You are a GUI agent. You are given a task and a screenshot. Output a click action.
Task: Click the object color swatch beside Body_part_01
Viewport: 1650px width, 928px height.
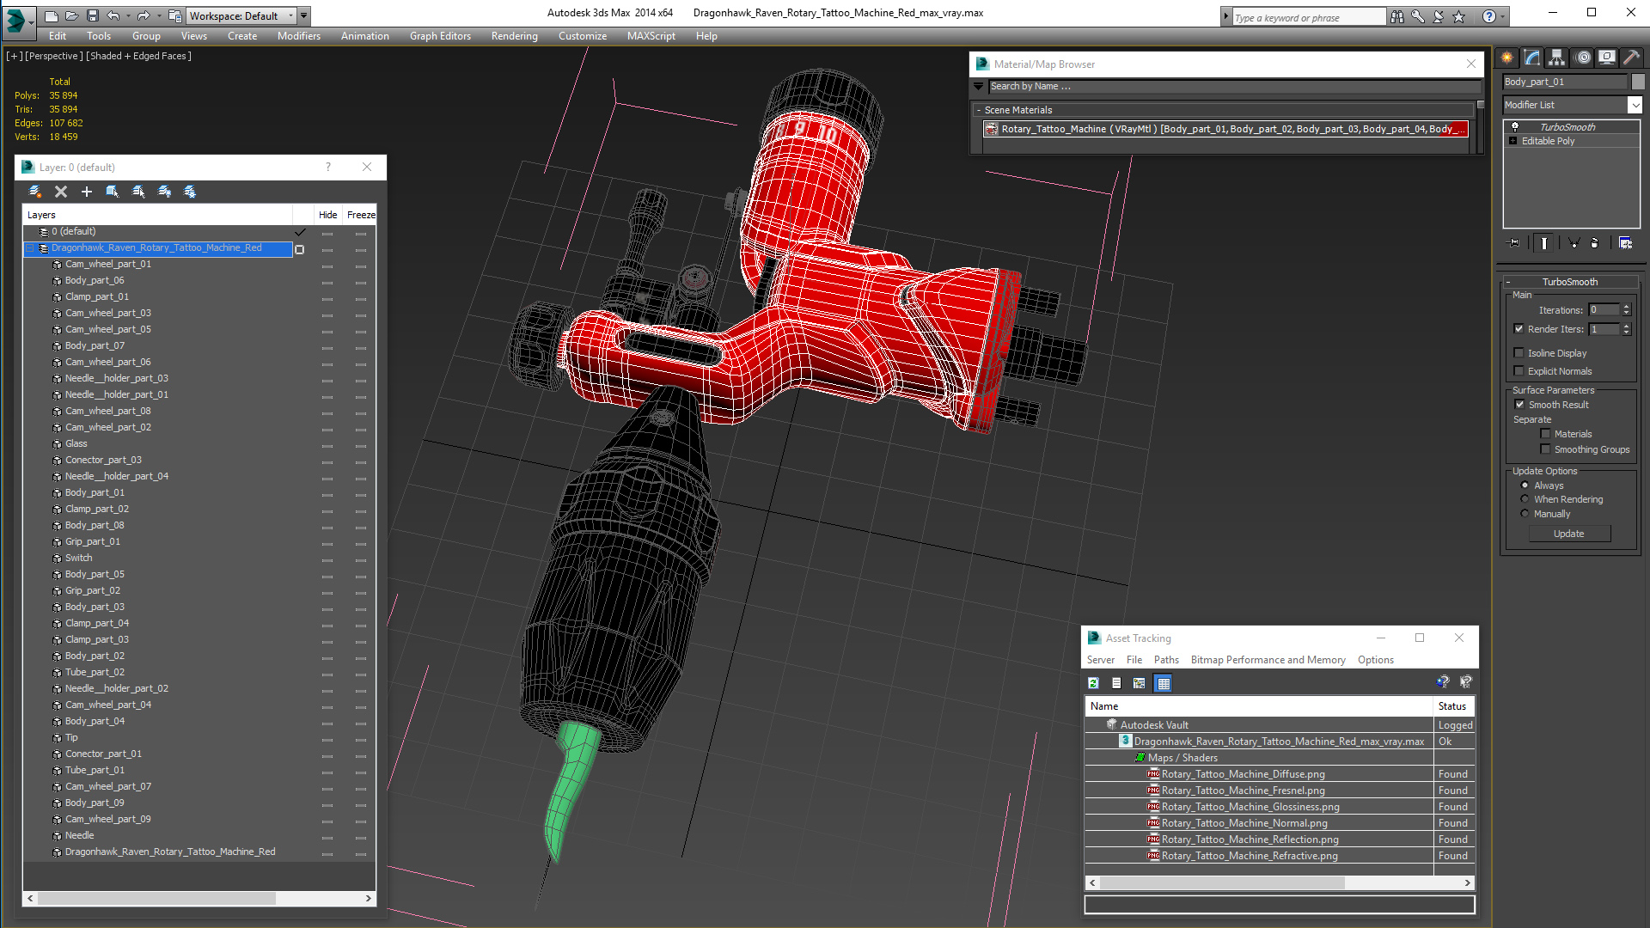pos(1638,82)
